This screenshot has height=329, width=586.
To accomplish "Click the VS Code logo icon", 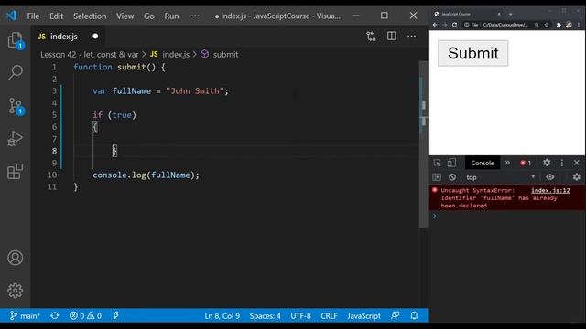I will [x=12, y=16].
